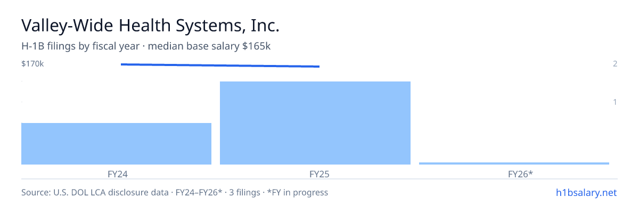The height and width of the screenshot is (213, 639).
Task: Select the right axis label 2
Action: tap(615, 64)
